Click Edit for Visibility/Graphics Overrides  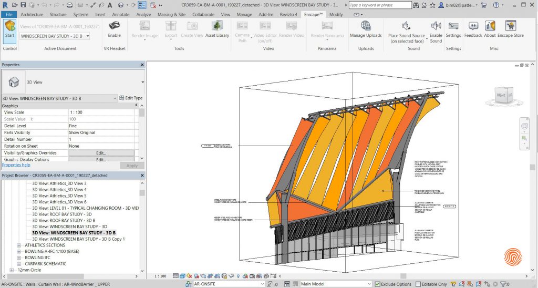click(x=101, y=153)
